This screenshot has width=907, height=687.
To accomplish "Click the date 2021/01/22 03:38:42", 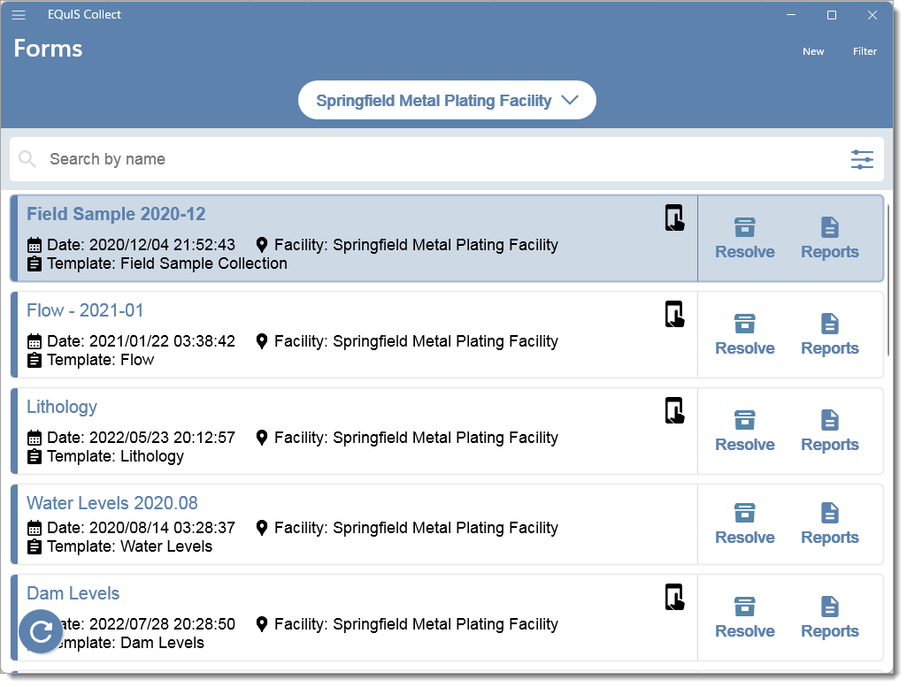I will pyautogui.click(x=163, y=341).
